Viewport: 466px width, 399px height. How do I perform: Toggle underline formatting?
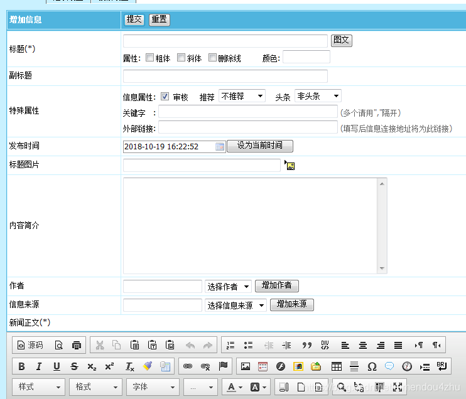(x=57, y=366)
